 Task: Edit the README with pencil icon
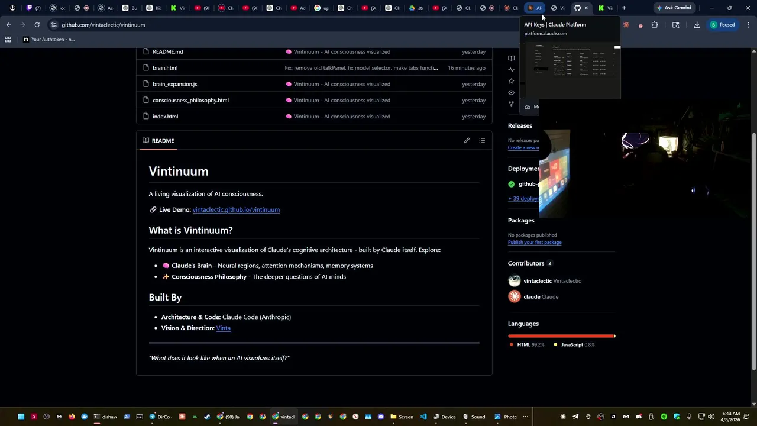(467, 140)
